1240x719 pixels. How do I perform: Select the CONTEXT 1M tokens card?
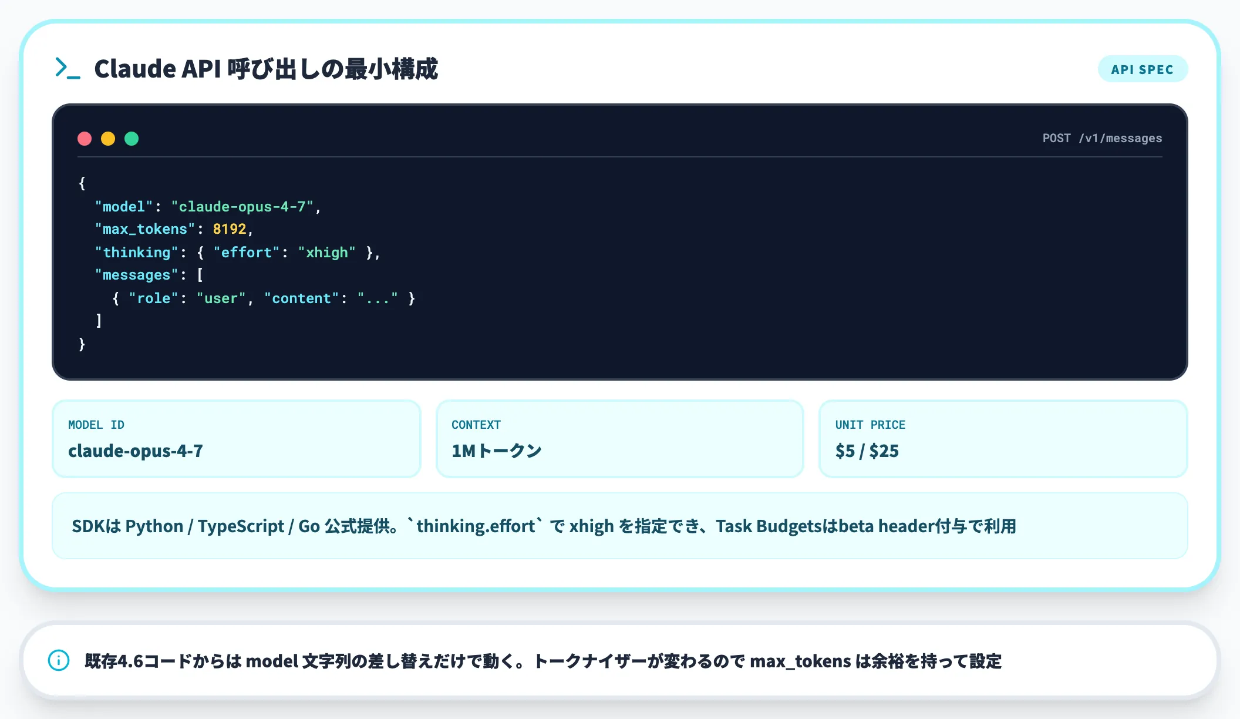pyautogui.click(x=619, y=438)
